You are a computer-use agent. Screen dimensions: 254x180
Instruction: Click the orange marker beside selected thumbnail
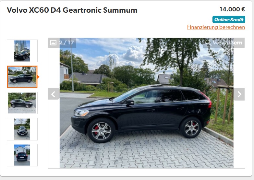(38, 77)
